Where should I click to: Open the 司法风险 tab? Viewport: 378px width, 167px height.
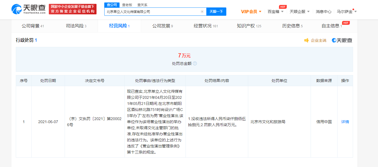(76, 26)
